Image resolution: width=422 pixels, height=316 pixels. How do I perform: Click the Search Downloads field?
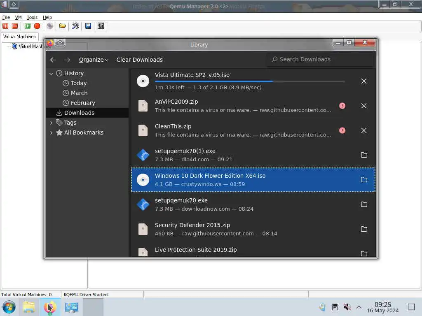pos(320,59)
